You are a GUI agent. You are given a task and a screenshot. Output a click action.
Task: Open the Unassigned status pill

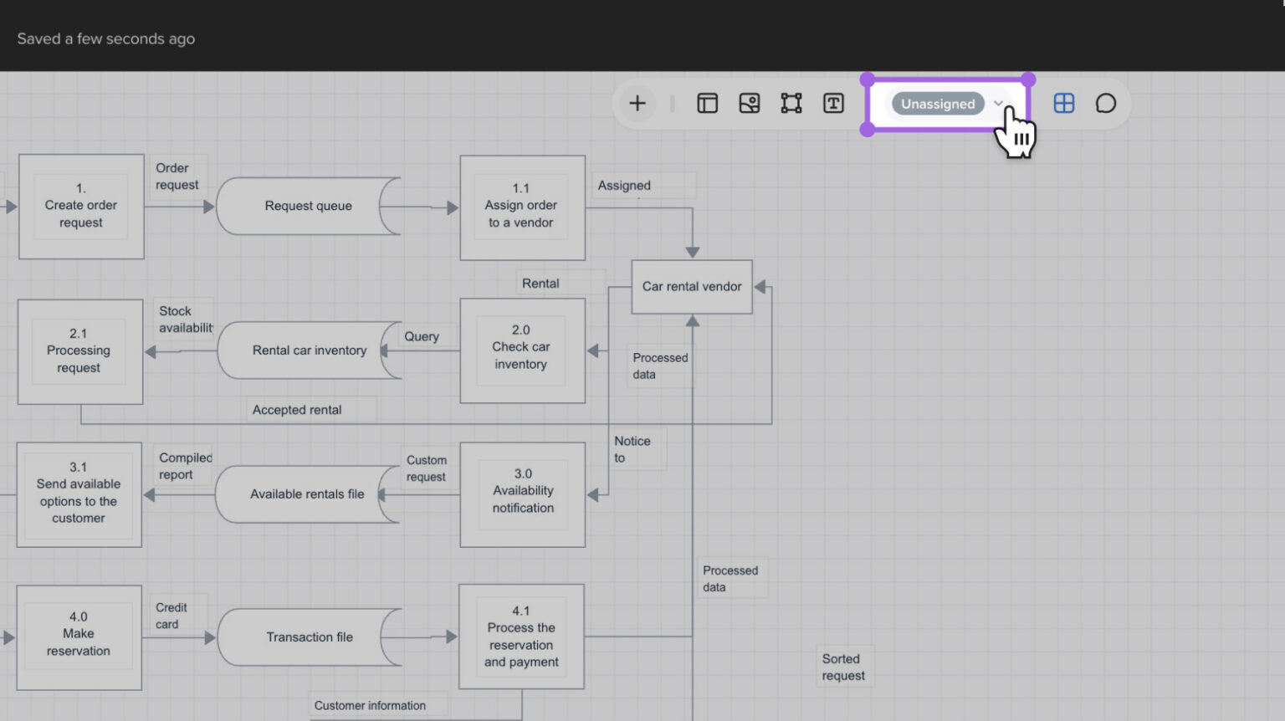click(937, 104)
